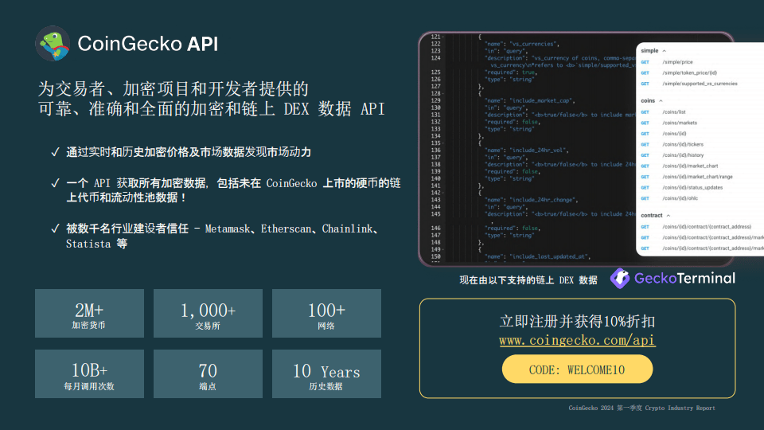This screenshot has width=764, height=430.
Task: Select the /coins/{id}/tickers endpoint
Action: 683,144
